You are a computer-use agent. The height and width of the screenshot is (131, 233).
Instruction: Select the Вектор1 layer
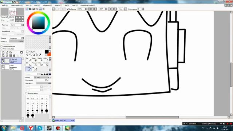coord(11,61)
